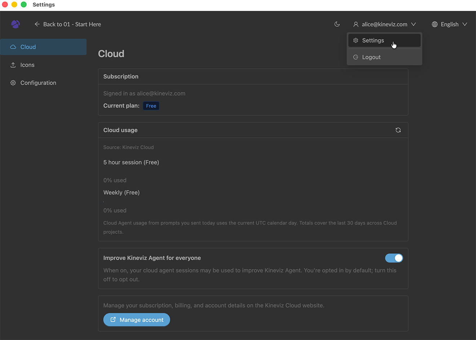
Task: Click external link icon on Manage account
Action: click(x=113, y=319)
